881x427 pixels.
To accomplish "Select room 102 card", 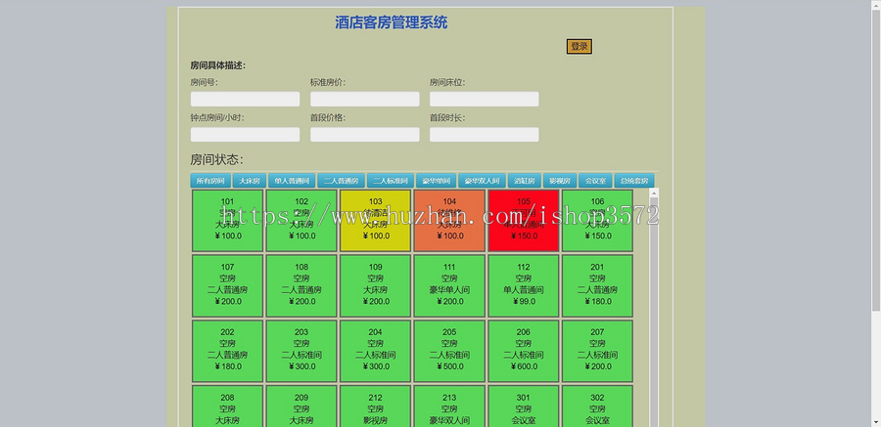I will click(301, 221).
